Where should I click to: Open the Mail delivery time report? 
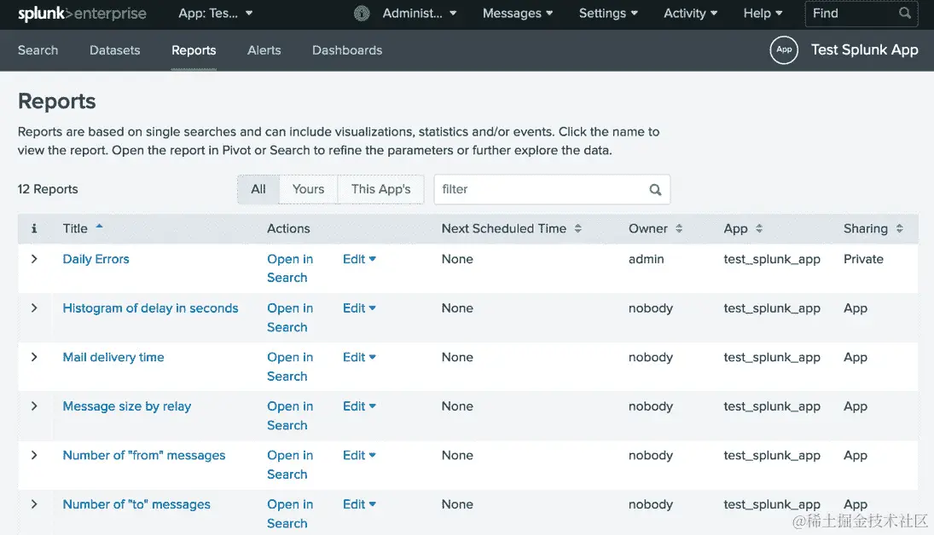click(x=113, y=357)
